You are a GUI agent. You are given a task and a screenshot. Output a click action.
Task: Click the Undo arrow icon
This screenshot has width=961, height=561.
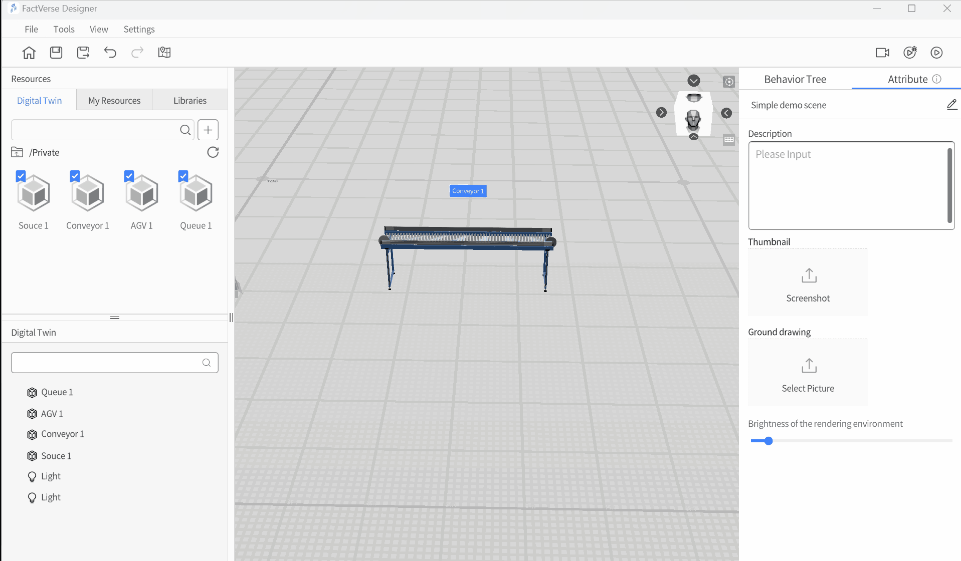pyautogui.click(x=110, y=53)
